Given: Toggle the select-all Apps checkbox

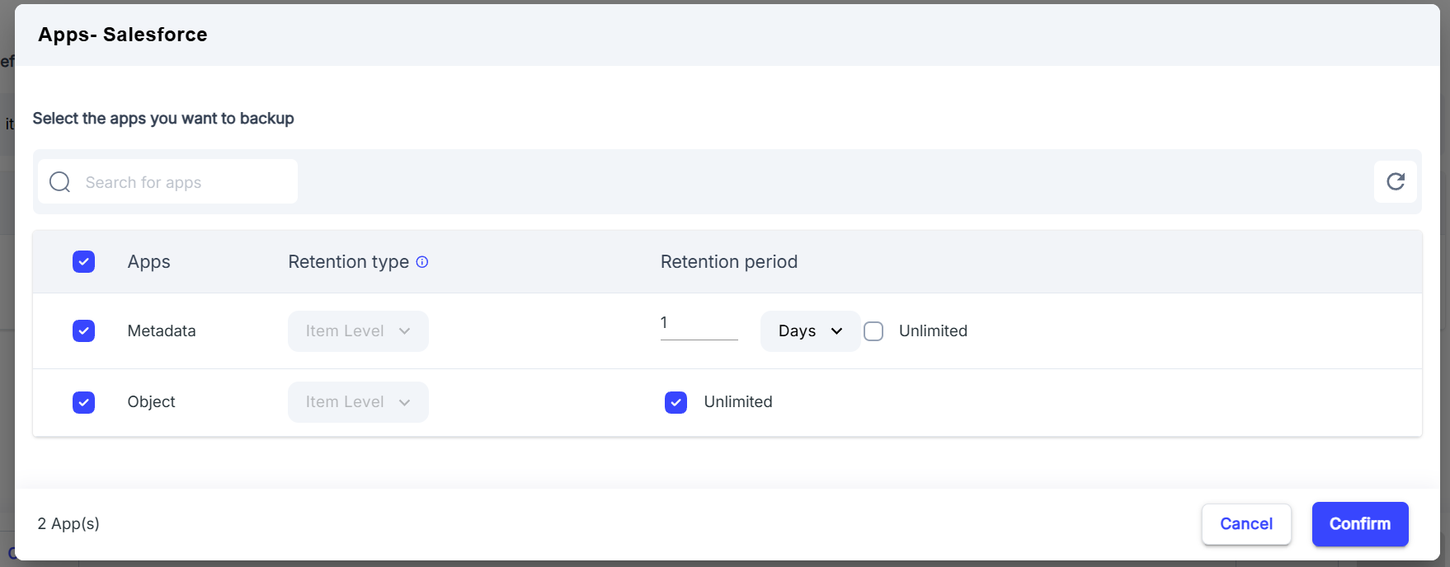Looking at the screenshot, I should [x=83, y=262].
